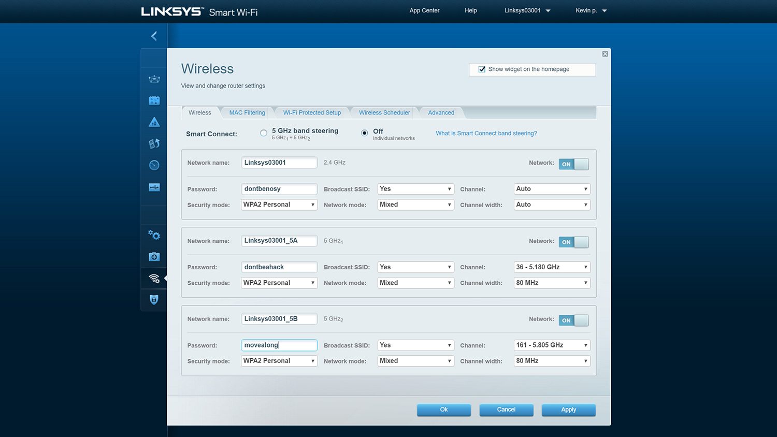777x437 pixels.
Task: Edit the dontbenosy password field
Action: point(279,189)
